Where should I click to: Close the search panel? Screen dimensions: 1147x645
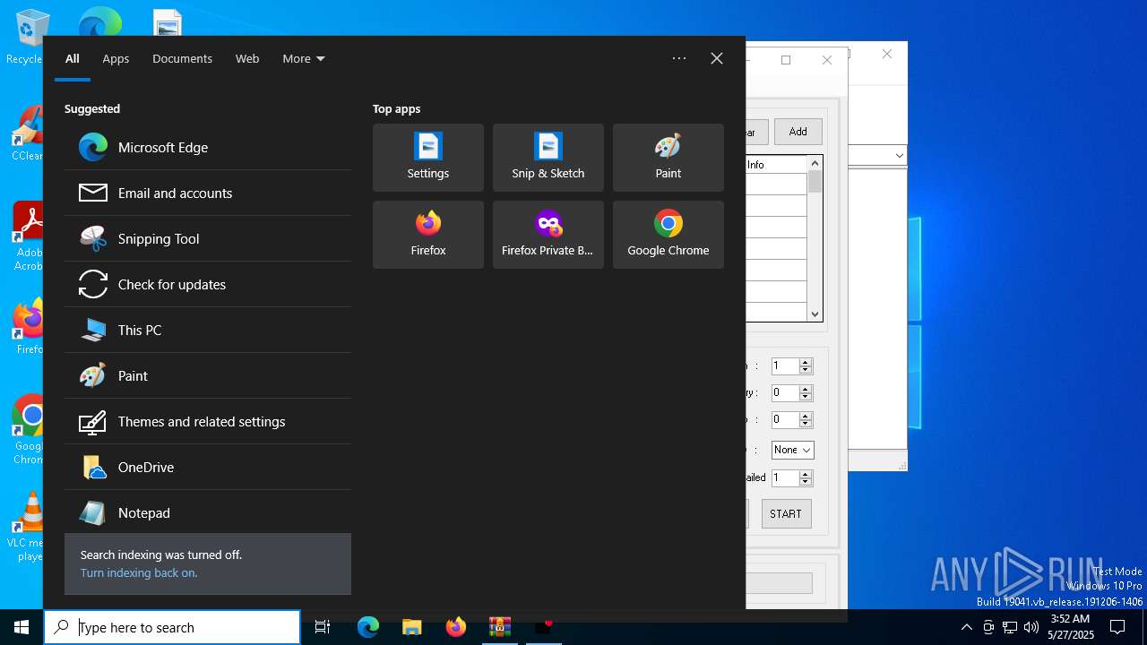coord(717,58)
